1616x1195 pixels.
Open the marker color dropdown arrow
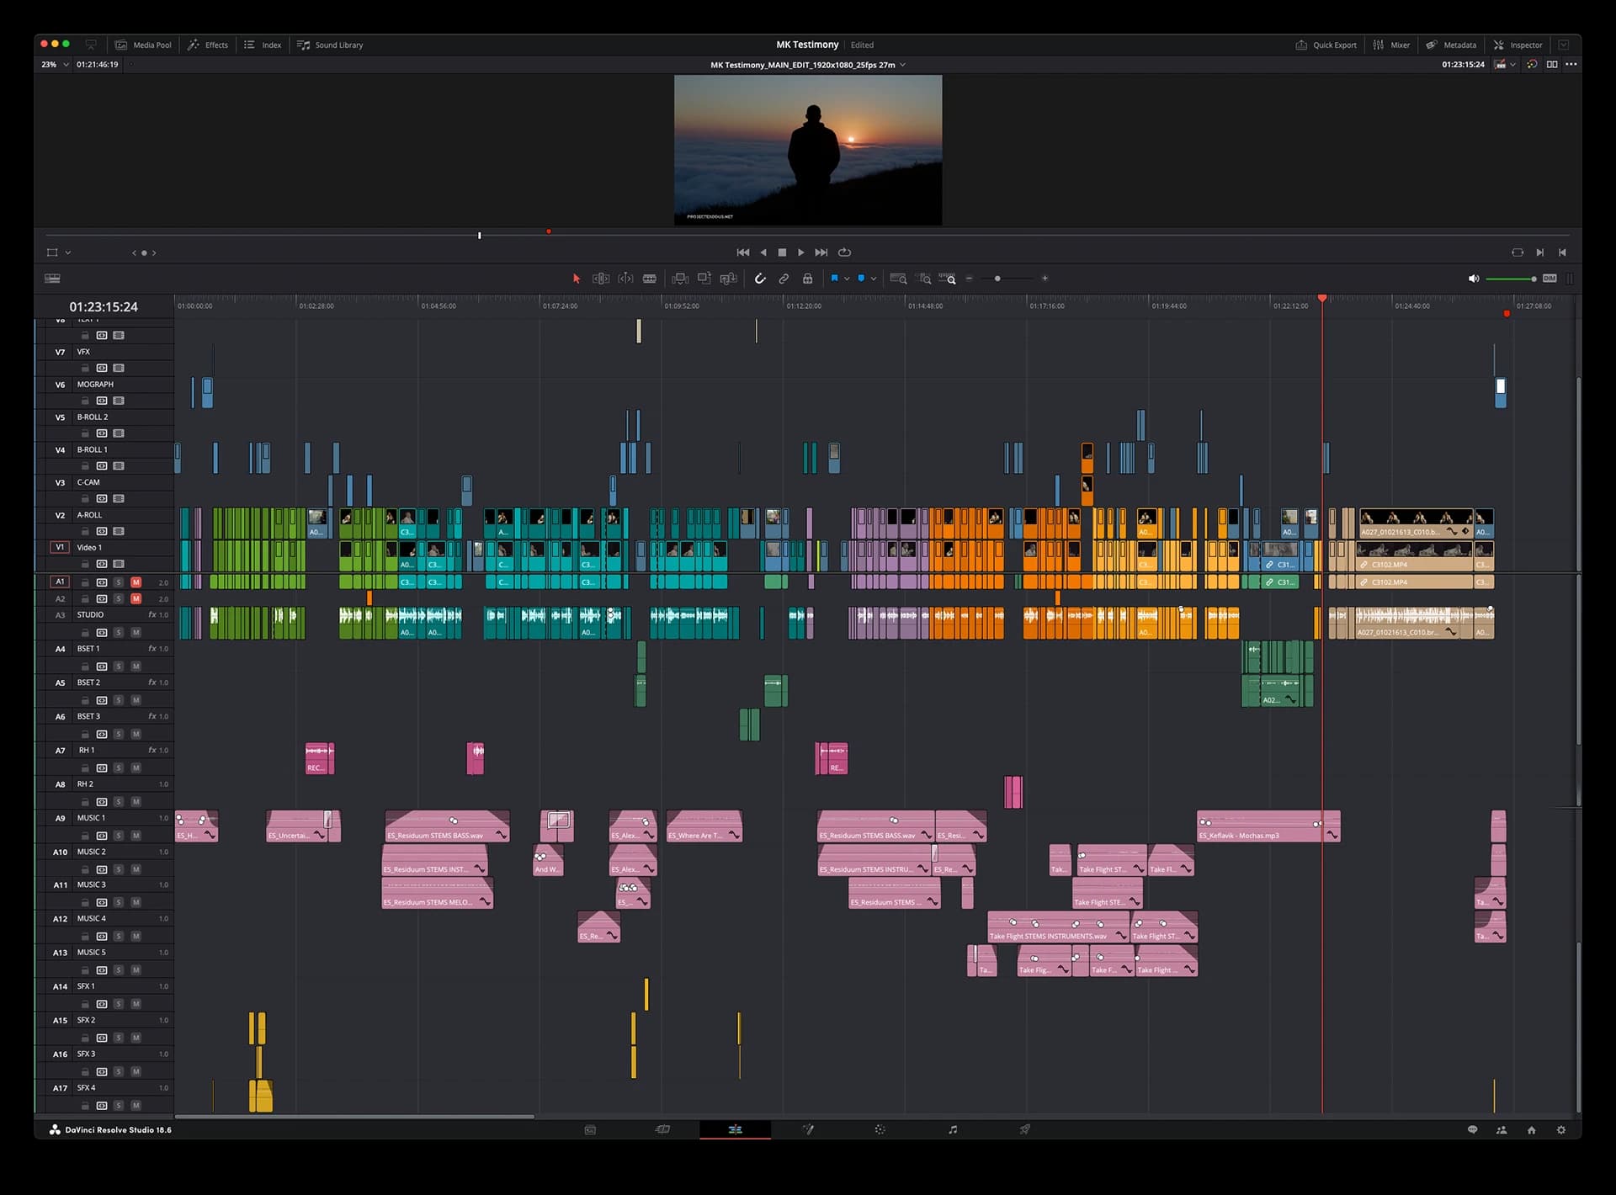point(874,279)
